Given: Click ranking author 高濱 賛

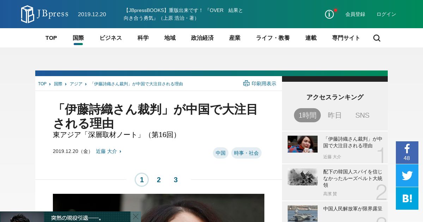Looking at the screenshot, I should [x=330, y=194].
